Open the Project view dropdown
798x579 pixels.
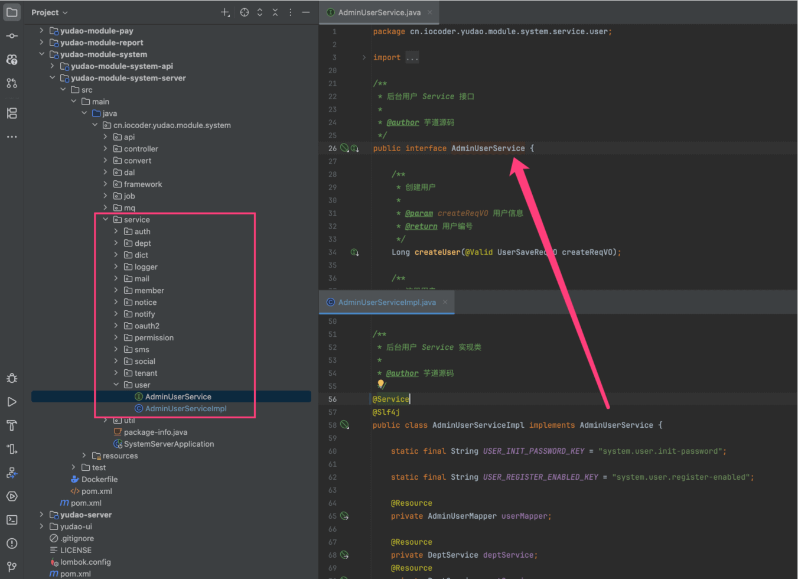(50, 12)
